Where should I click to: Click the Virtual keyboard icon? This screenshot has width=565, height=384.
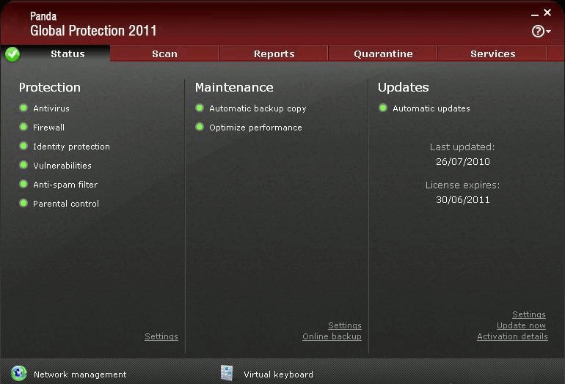pyautogui.click(x=227, y=373)
